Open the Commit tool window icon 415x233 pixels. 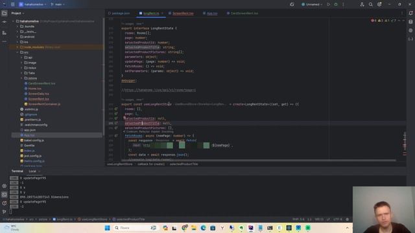click(x=5, y=22)
